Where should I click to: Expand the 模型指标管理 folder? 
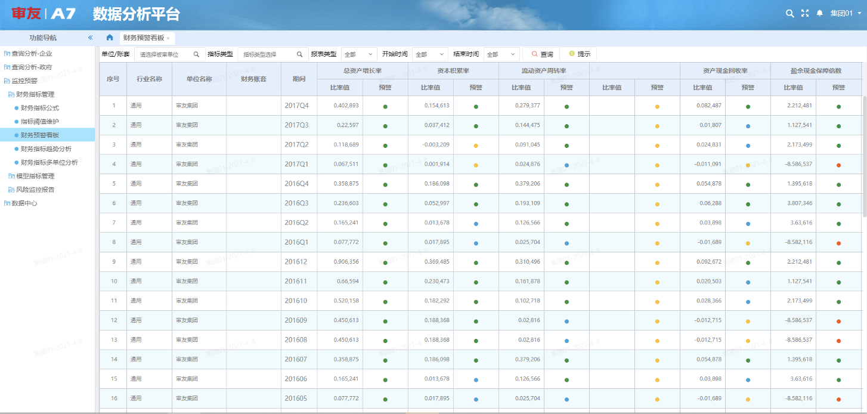tap(35, 176)
